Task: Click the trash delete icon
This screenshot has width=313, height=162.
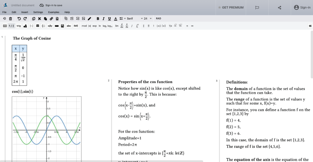Action: click(11, 18)
